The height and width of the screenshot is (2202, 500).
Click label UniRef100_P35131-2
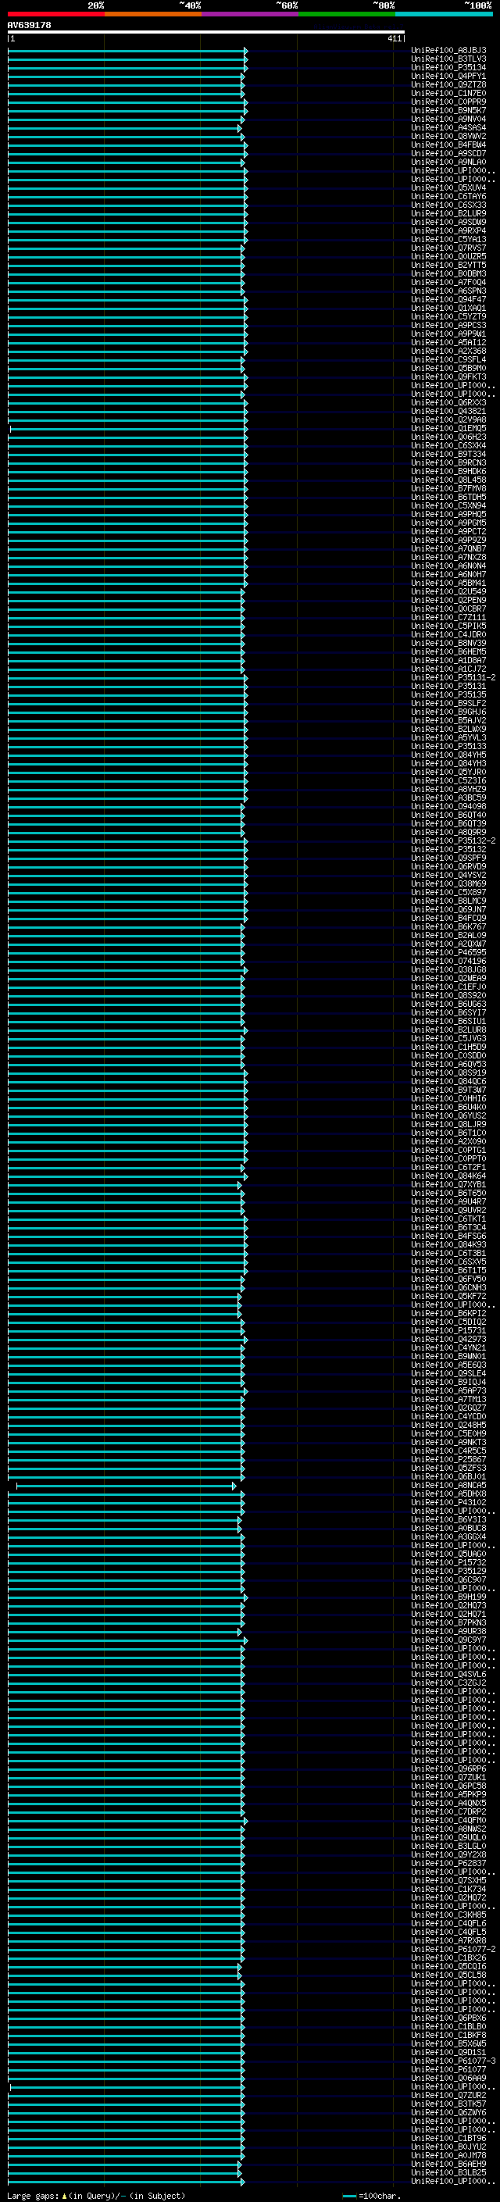[453, 677]
